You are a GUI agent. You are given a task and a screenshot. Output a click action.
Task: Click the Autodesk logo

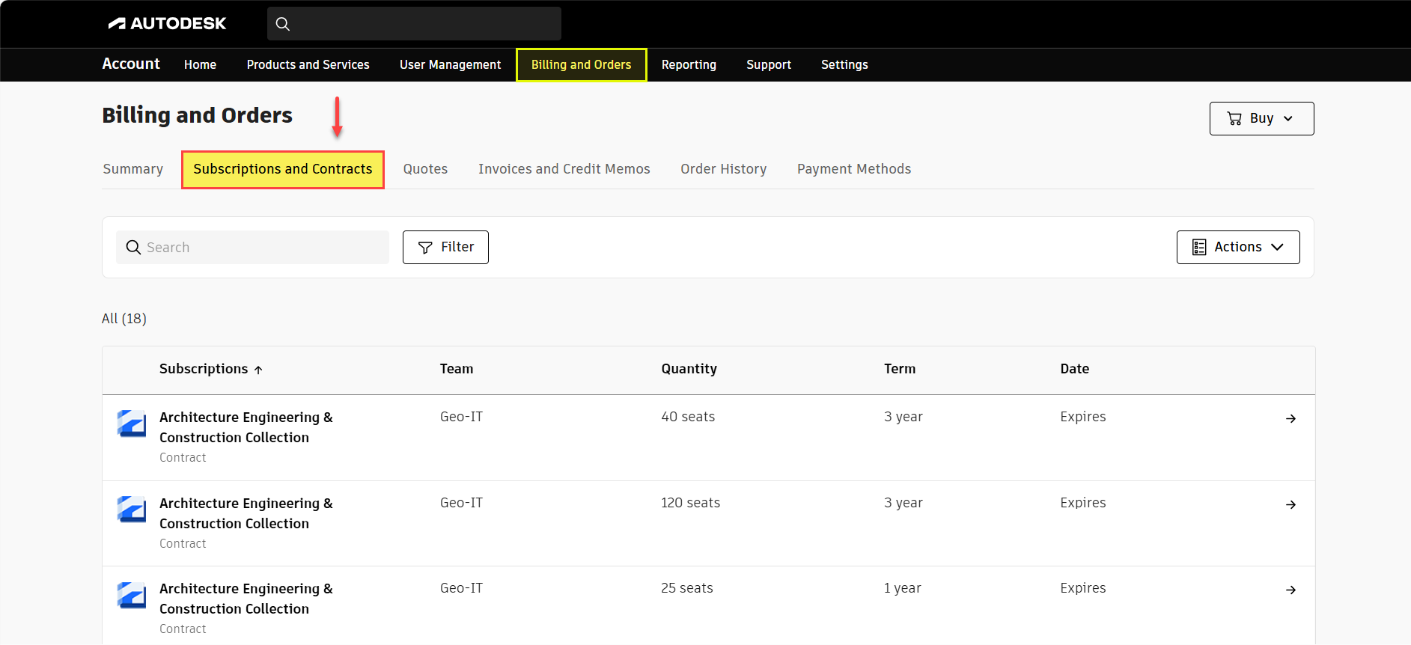tap(167, 23)
